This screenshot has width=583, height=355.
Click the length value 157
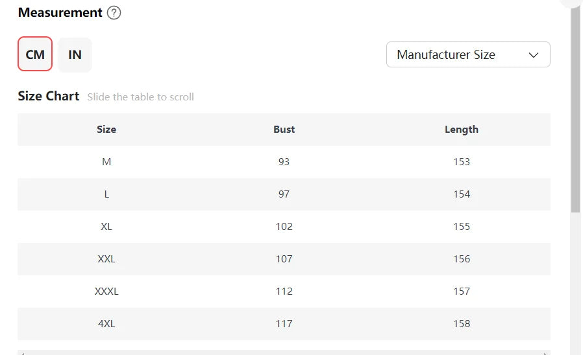(461, 292)
